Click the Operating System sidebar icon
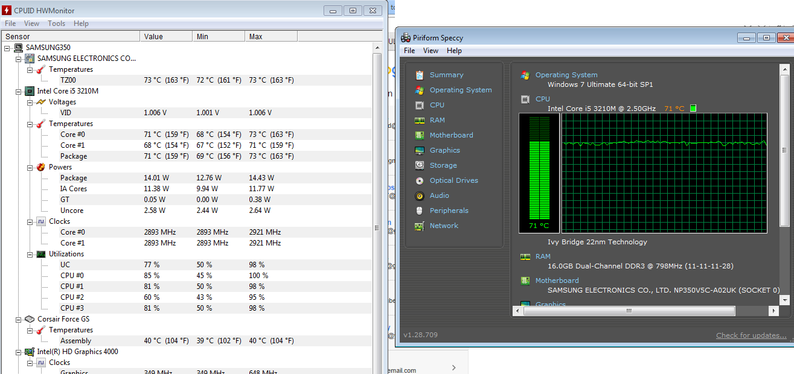 pyautogui.click(x=420, y=90)
